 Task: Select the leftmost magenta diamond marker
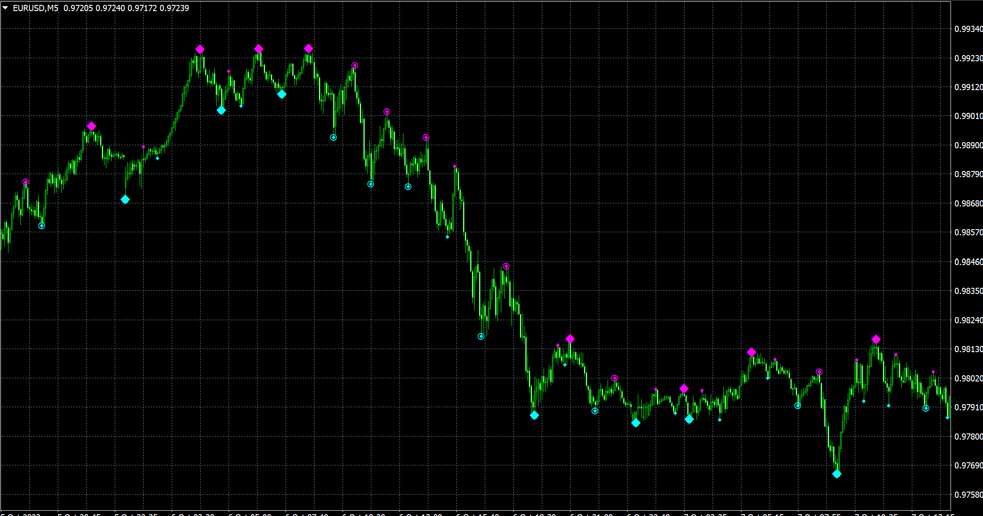point(91,126)
